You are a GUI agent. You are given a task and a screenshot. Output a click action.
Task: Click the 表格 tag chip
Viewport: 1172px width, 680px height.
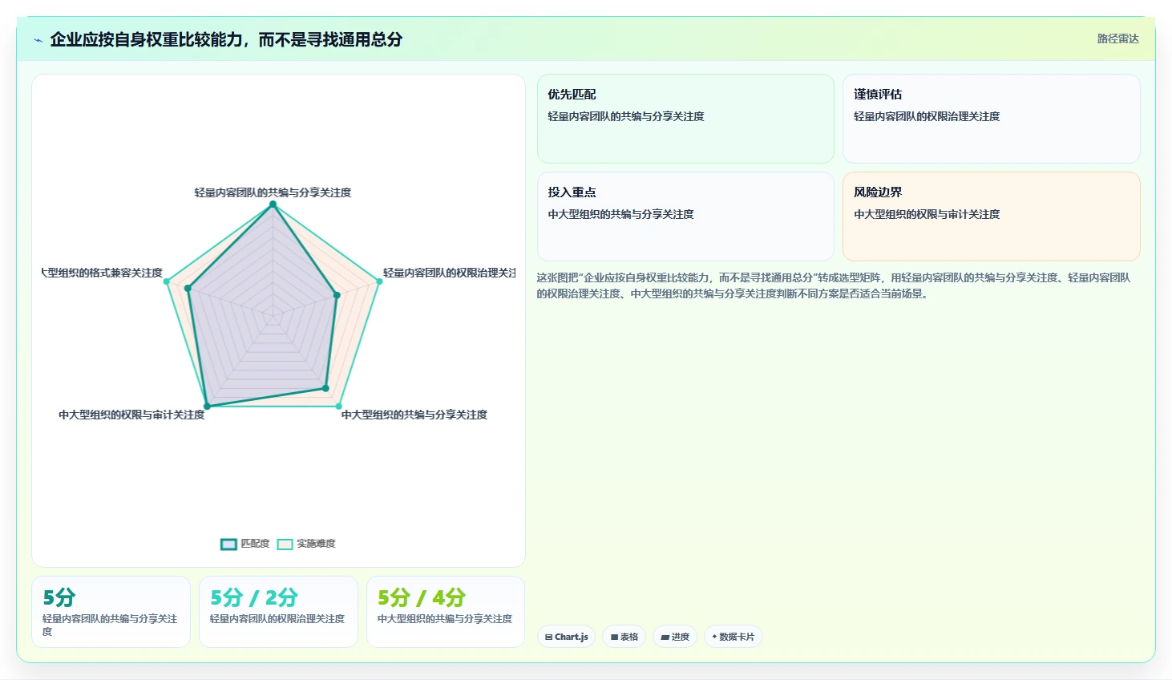624,637
